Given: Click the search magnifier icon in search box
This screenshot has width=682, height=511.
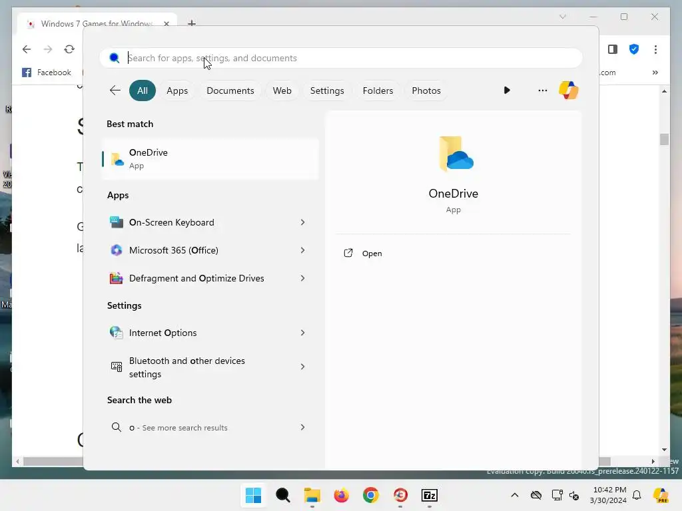Looking at the screenshot, I should (115, 58).
